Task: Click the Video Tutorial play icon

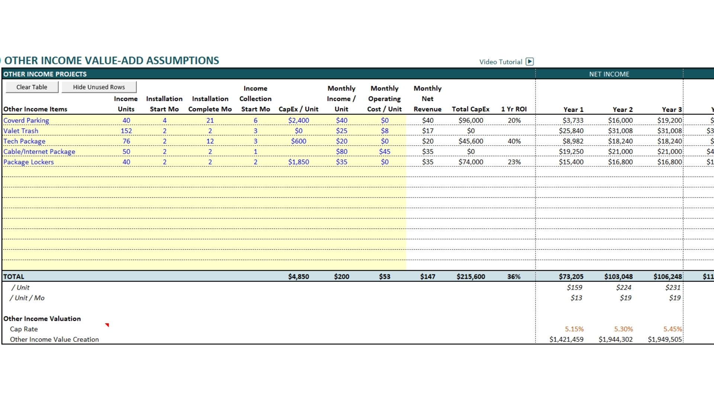Action: [x=530, y=62]
